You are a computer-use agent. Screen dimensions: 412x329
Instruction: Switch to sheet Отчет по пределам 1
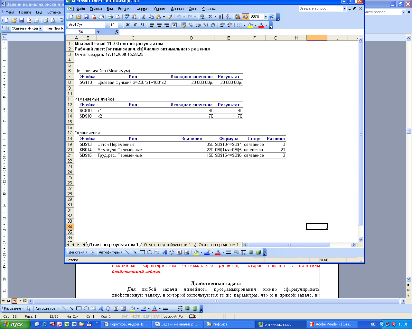coord(219,245)
